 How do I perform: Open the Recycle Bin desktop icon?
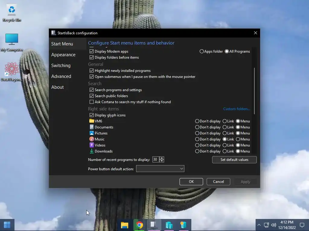[x=12, y=13]
